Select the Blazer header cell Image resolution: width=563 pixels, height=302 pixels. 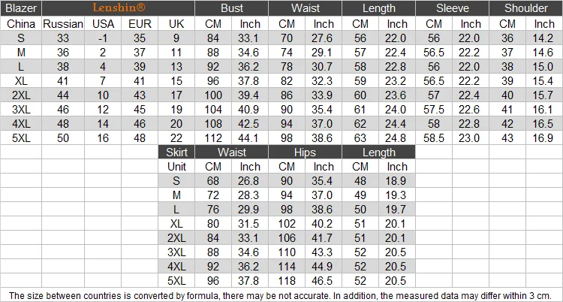point(21,8)
